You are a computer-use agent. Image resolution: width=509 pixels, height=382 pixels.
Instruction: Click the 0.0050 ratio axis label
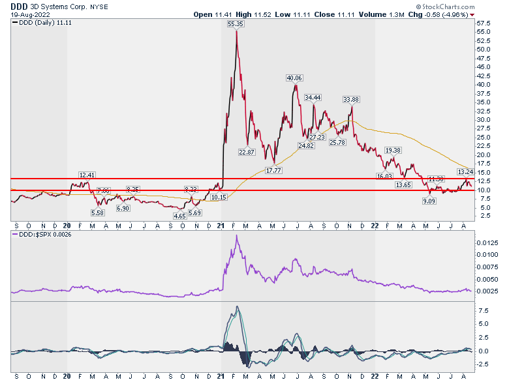tap(487, 279)
